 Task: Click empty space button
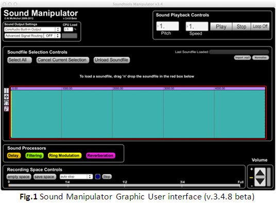[19, 177]
